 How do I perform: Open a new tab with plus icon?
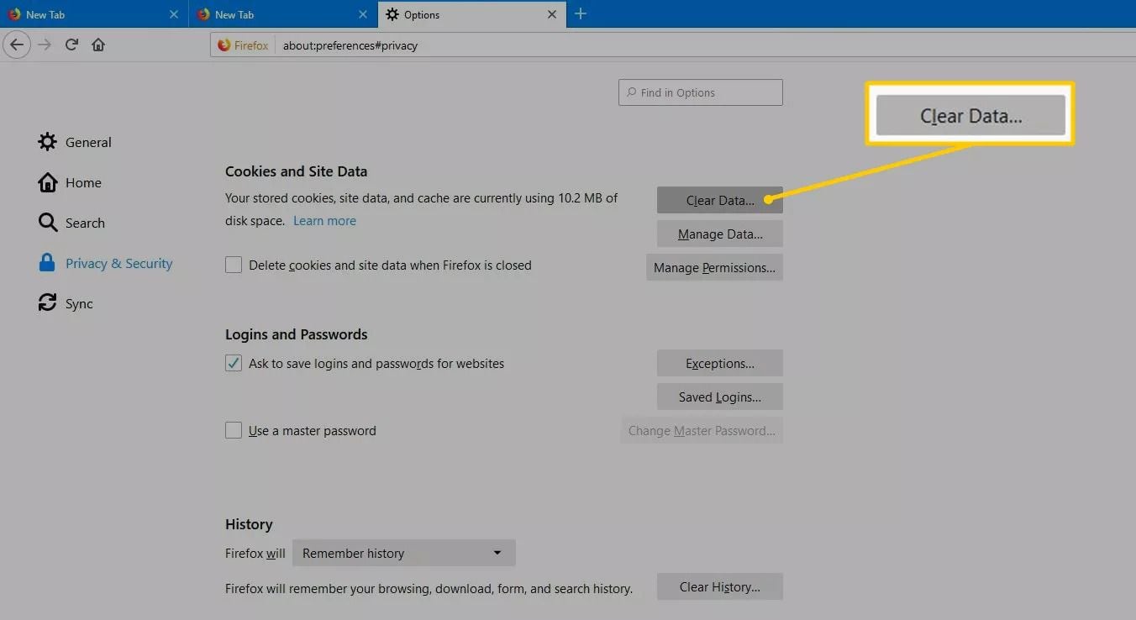coord(580,14)
